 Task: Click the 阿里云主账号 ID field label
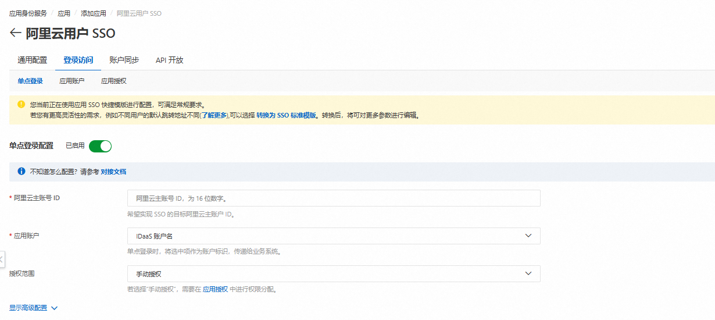coord(37,198)
